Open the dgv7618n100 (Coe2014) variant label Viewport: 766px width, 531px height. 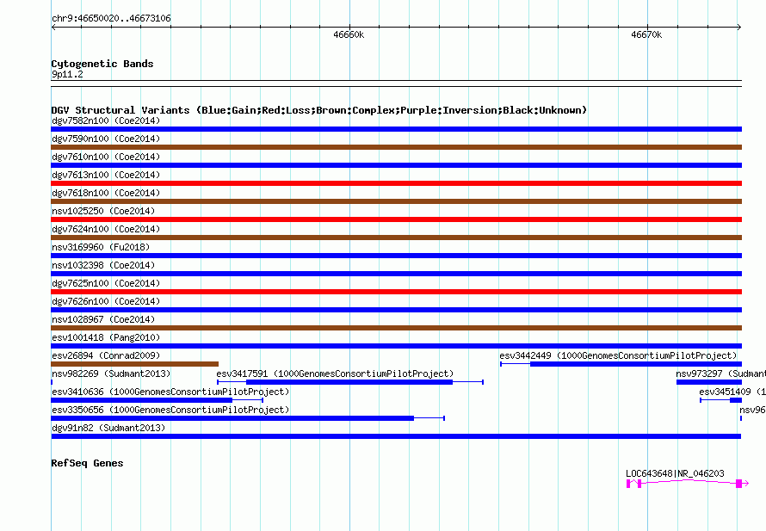pos(106,193)
